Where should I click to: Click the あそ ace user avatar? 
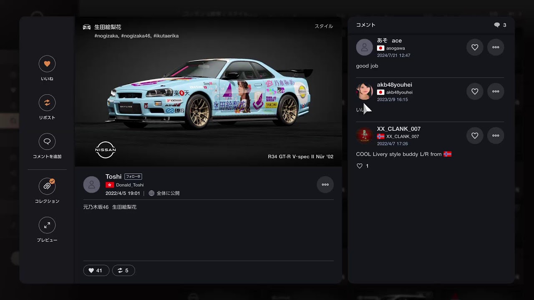click(364, 47)
